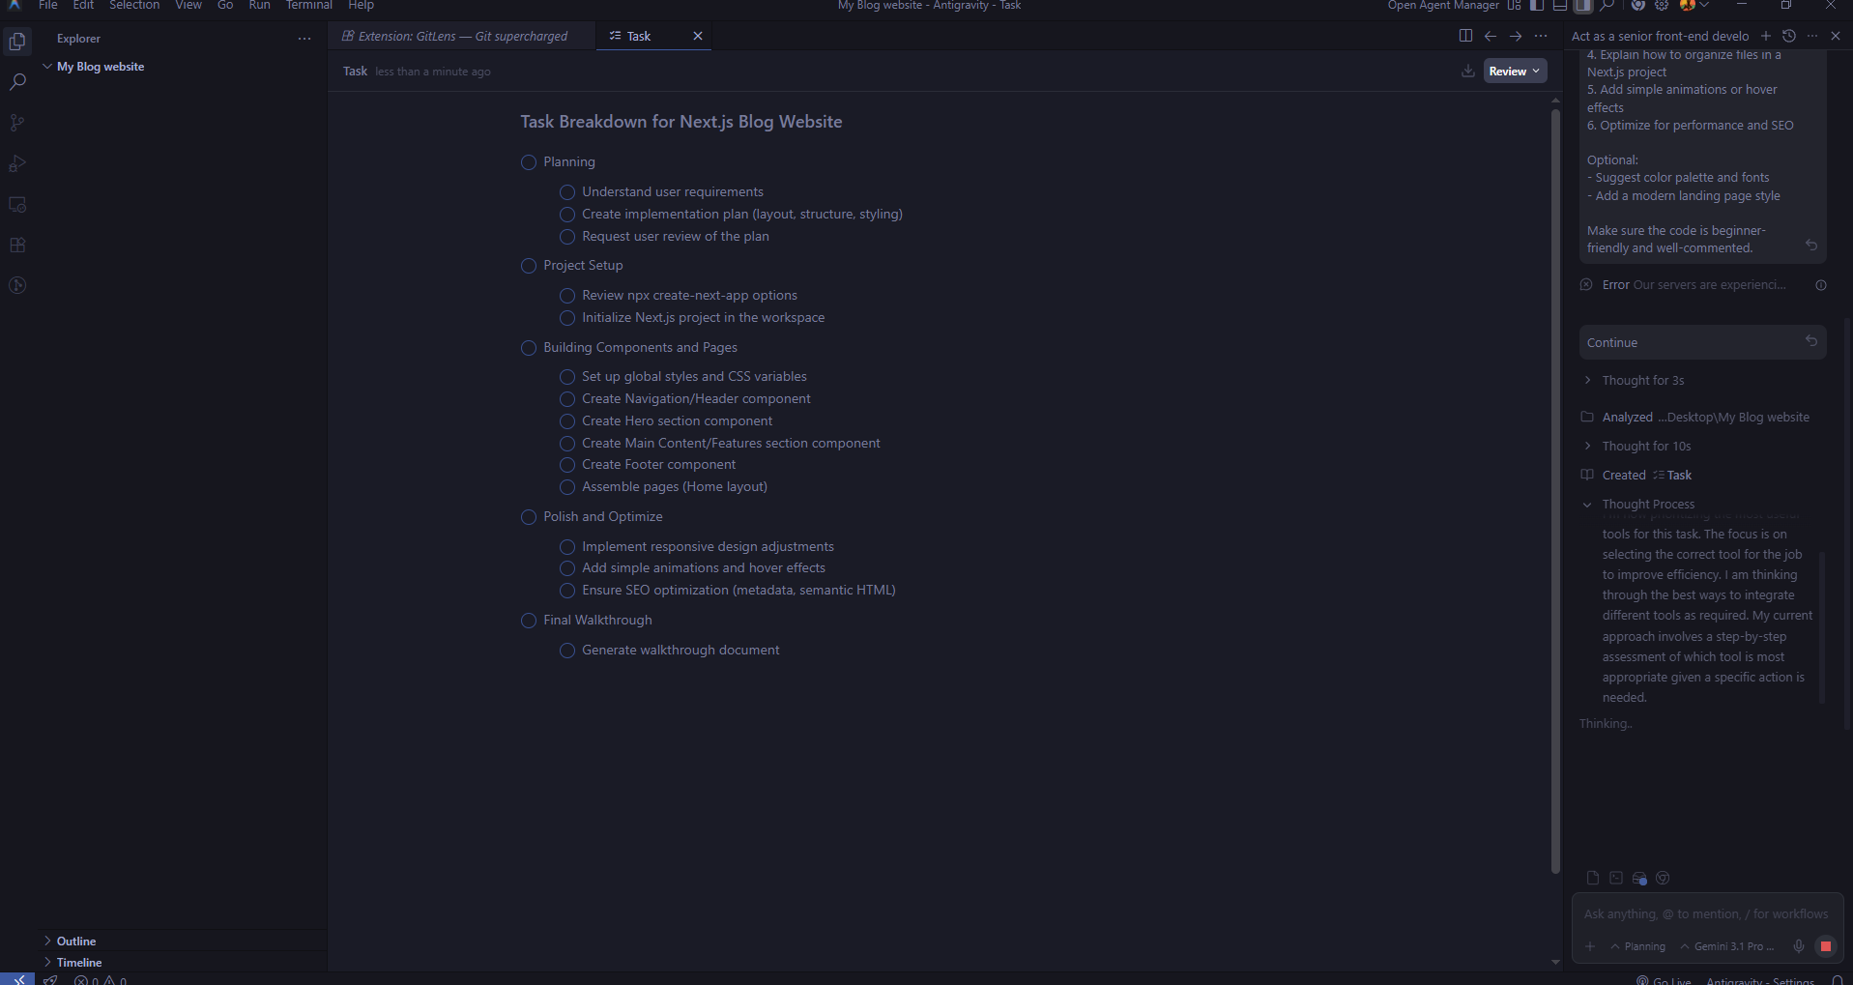This screenshot has height=985, width=1853.
Task: Check Generate walkthrough document item
Action: pyautogui.click(x=567, y=651)
